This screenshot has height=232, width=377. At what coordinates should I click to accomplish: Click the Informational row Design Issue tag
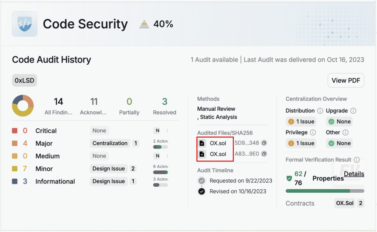point(109,181)
